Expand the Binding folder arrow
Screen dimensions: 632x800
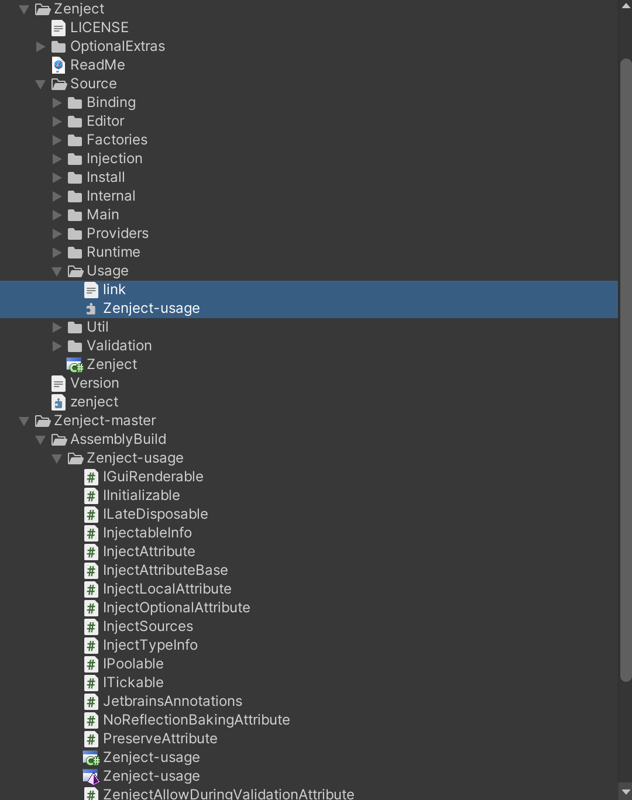click(57, 103)
